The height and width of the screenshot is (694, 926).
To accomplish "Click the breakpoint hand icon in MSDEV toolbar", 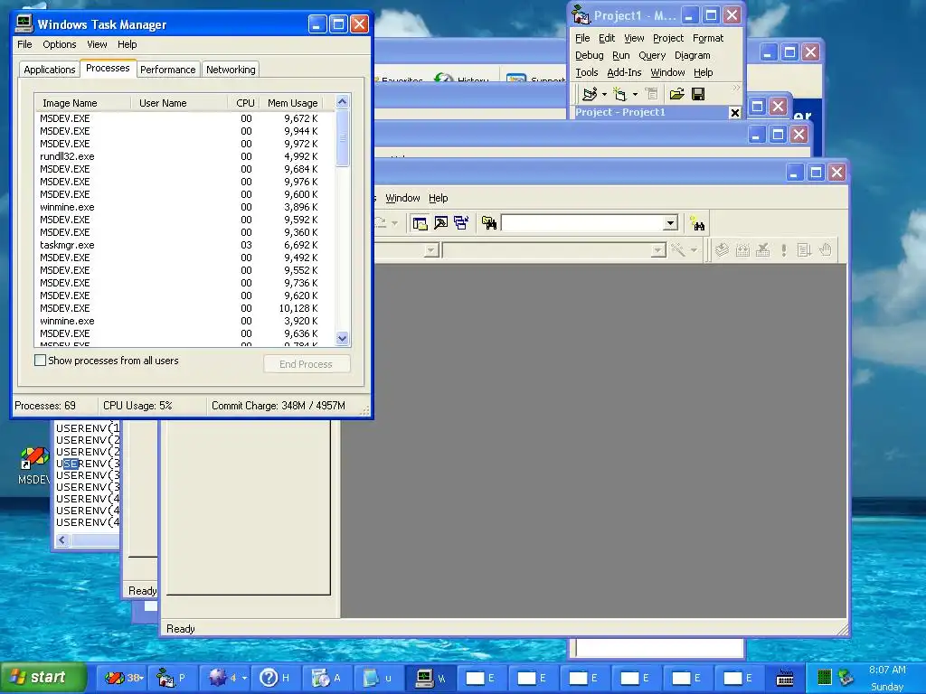I will coord(825,250).
